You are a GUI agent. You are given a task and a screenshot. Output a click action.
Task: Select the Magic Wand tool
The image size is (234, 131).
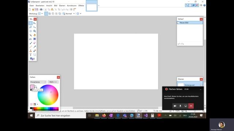click(x=31, y=35)
